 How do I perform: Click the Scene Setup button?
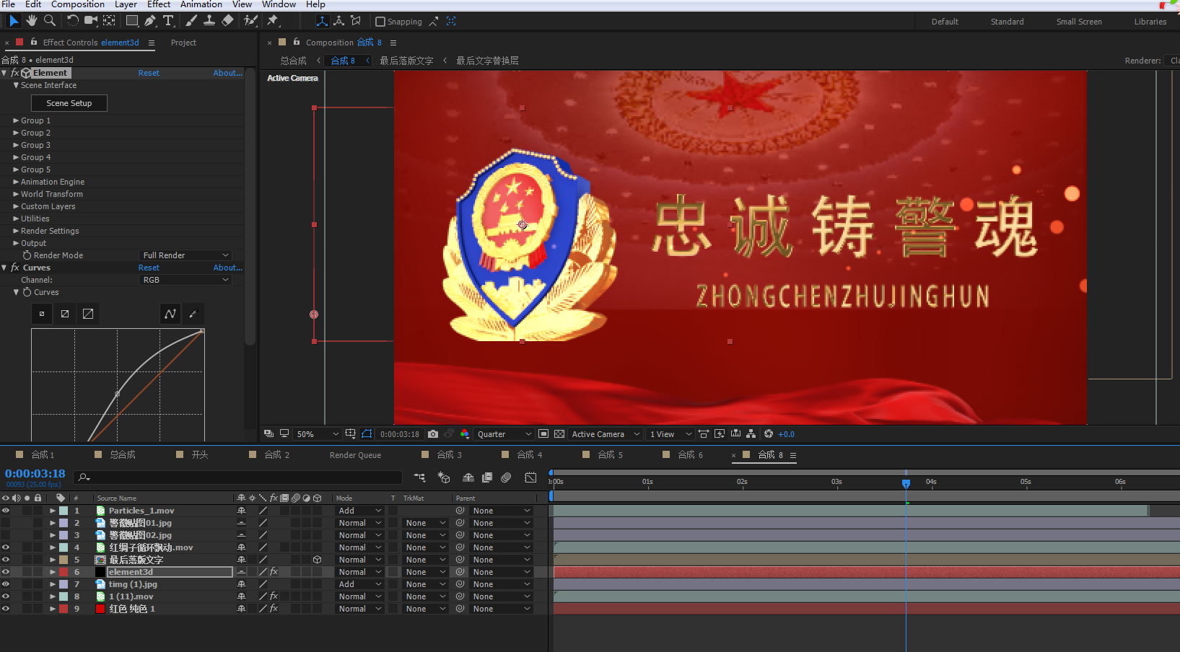click(69, 103)
